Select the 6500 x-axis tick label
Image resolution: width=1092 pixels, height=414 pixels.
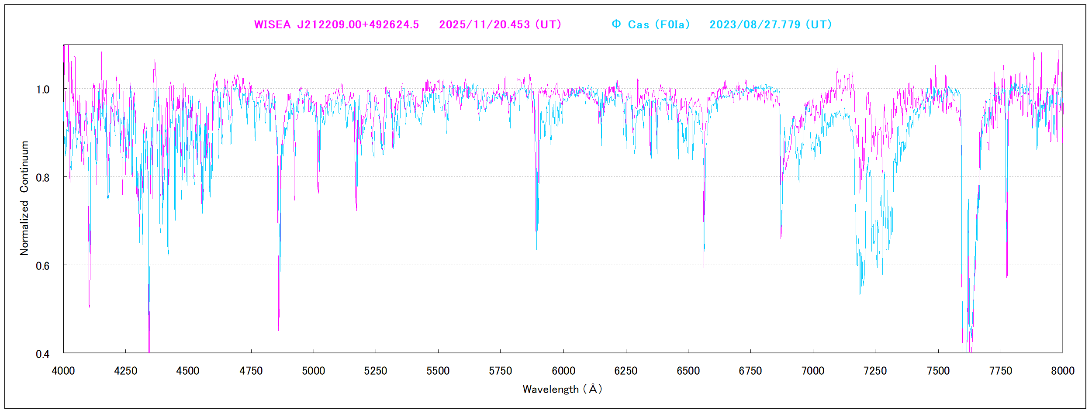(x=688, y=371)
